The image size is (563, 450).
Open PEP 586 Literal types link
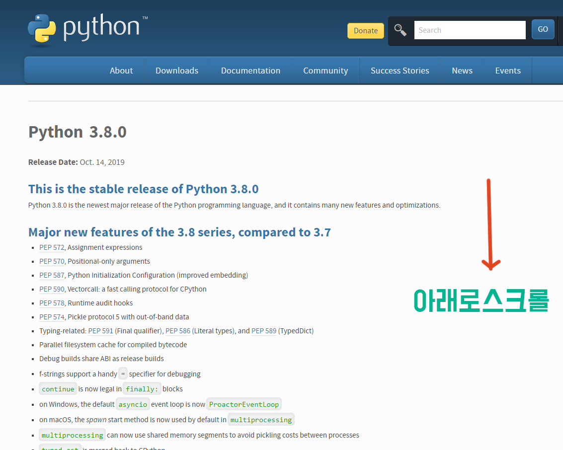click(x=178, y=331)
